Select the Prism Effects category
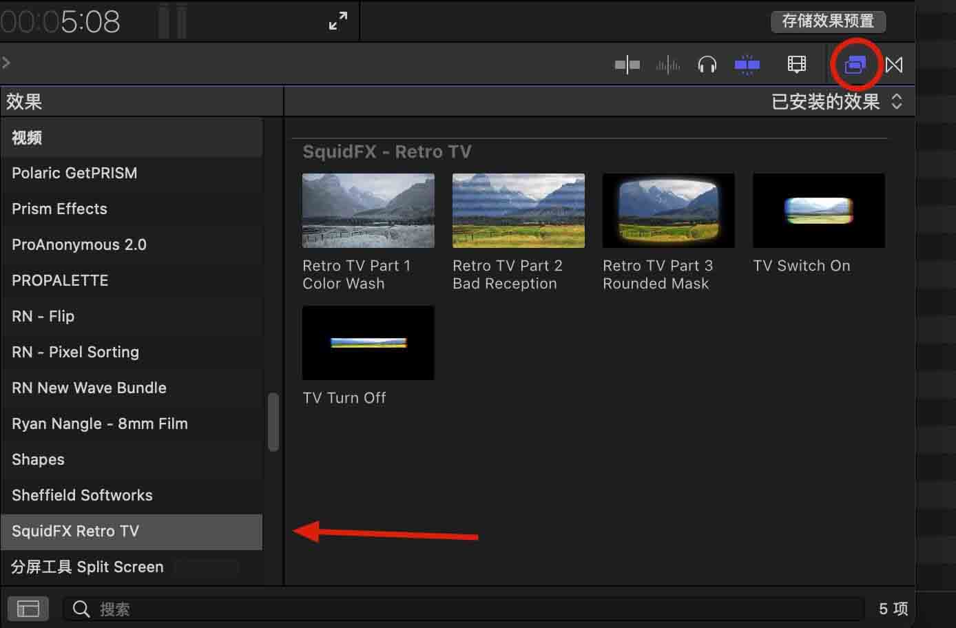 pos(59,209)
